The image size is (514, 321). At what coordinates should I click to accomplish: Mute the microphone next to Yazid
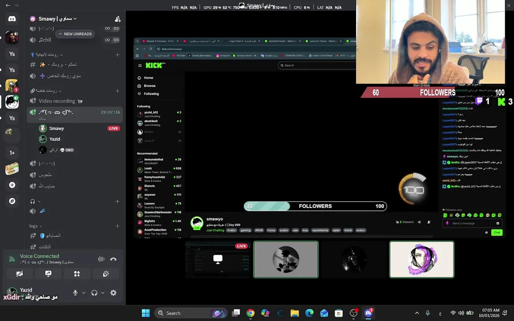75,293
